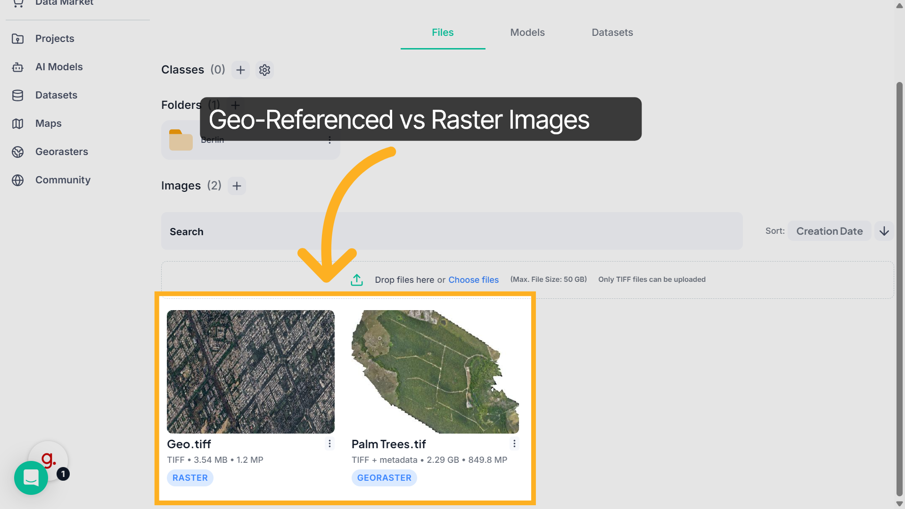Click the upload icon in drop zone
This screenshot has width=905, height=509.
pos(357,280)
